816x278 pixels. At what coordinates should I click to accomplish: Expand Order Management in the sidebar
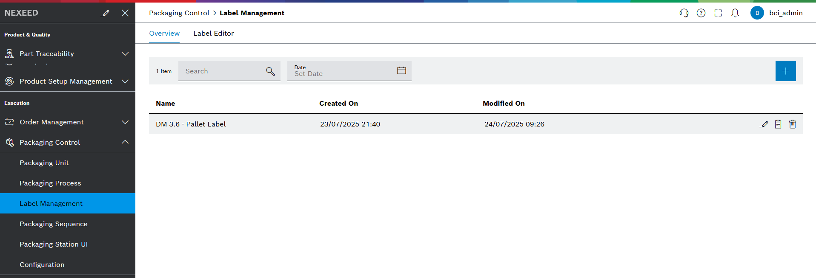click(125, 122)
